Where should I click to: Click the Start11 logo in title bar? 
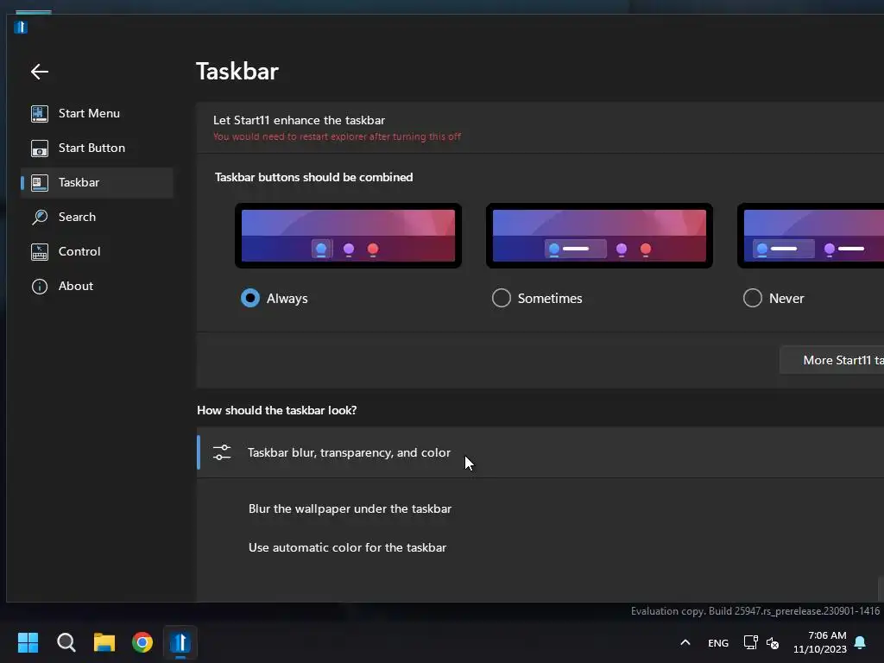tap(21, 27)
